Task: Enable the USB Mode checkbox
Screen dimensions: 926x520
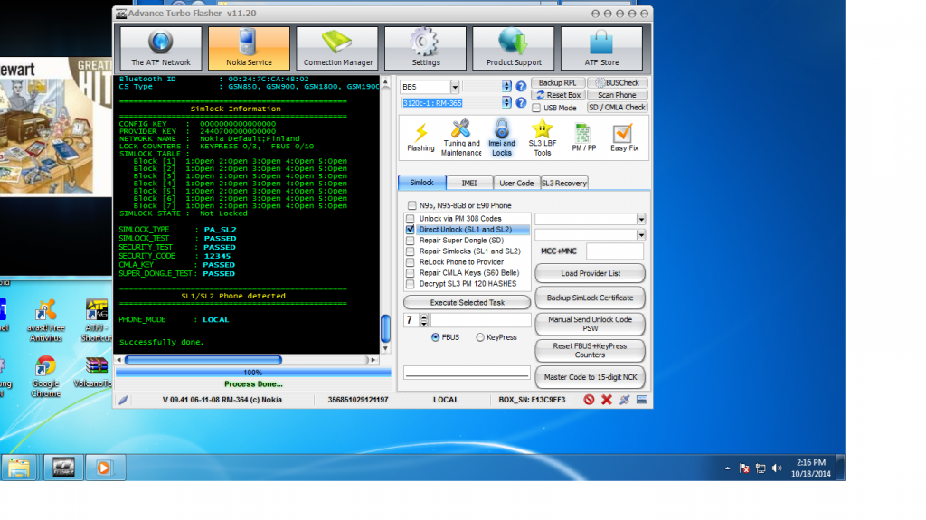Action: point(537,108)
